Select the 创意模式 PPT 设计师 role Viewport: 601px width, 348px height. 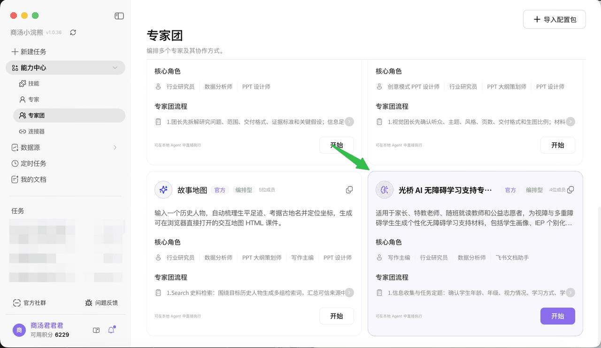point(414,86)
